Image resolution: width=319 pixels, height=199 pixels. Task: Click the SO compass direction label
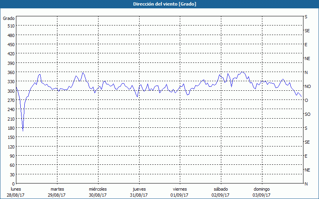[307, 114]
